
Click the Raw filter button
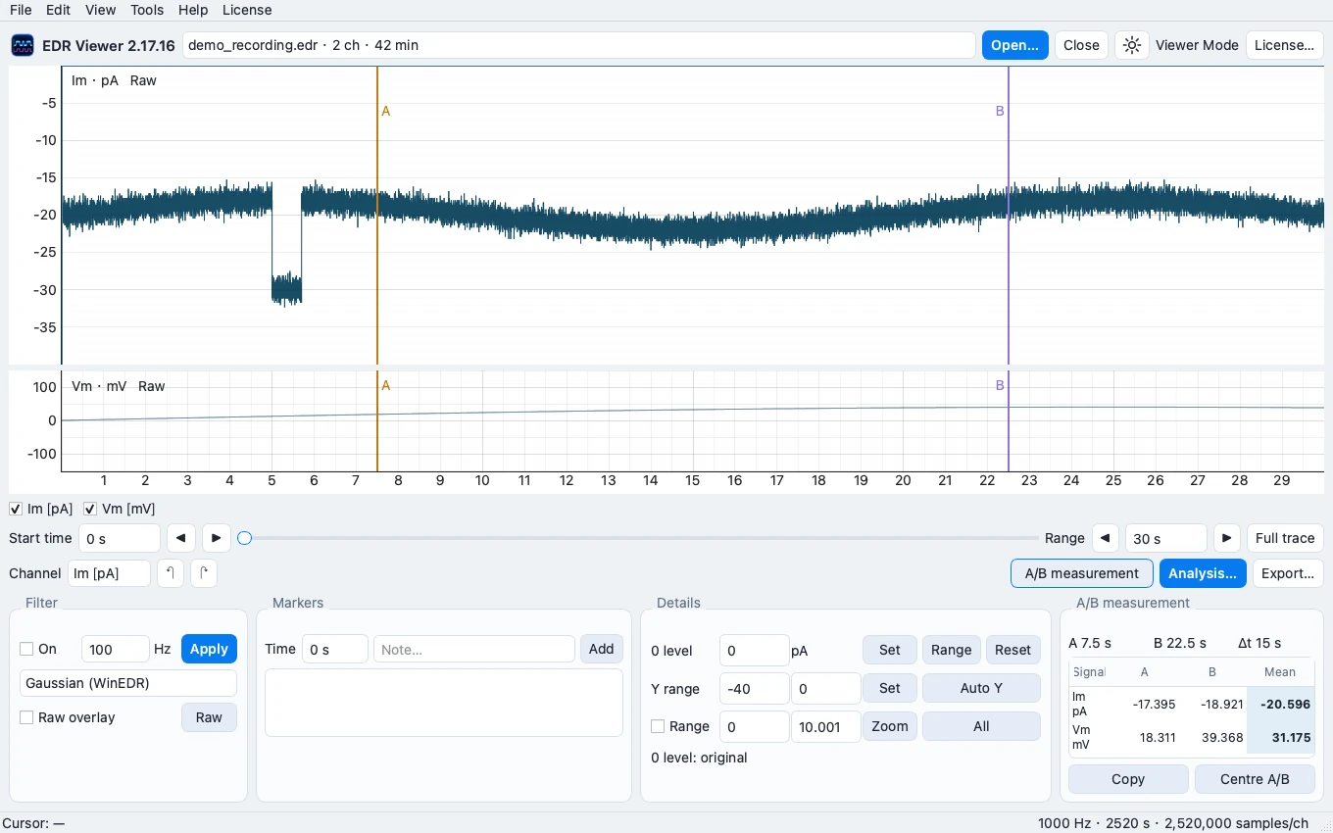[x=209, y=717]
